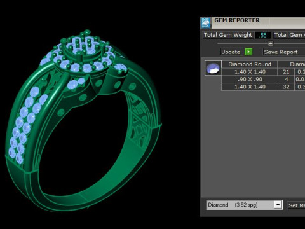305x229 pixels.
Task: Select the .90 X .90 size row
Action: pos(263,80)
